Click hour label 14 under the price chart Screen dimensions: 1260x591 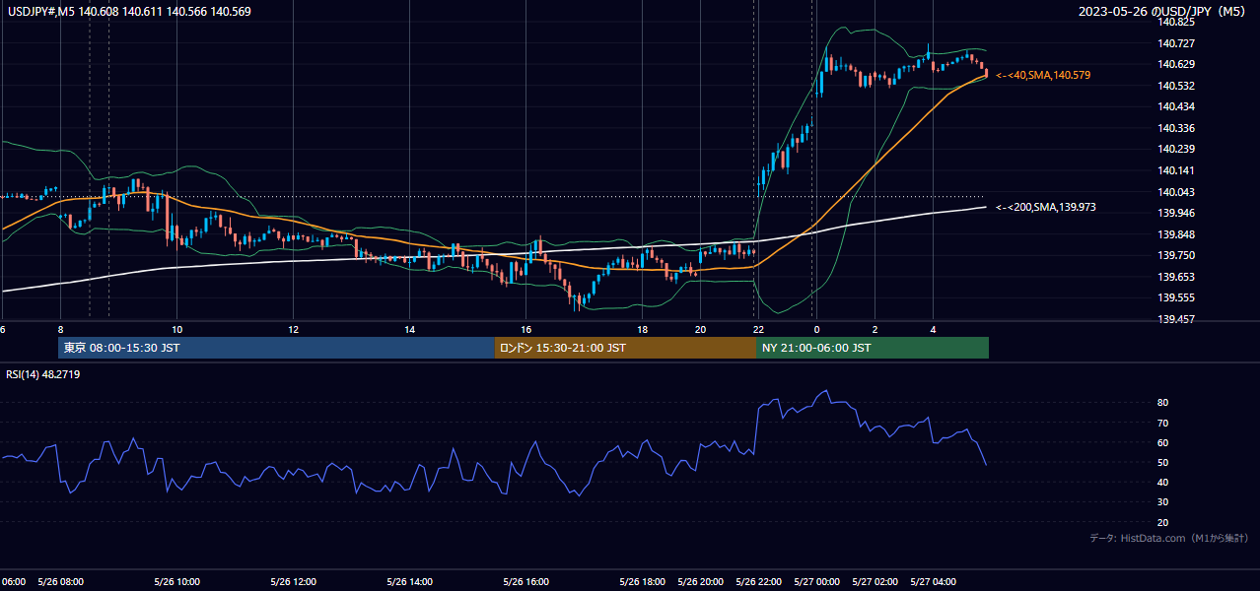409,329
